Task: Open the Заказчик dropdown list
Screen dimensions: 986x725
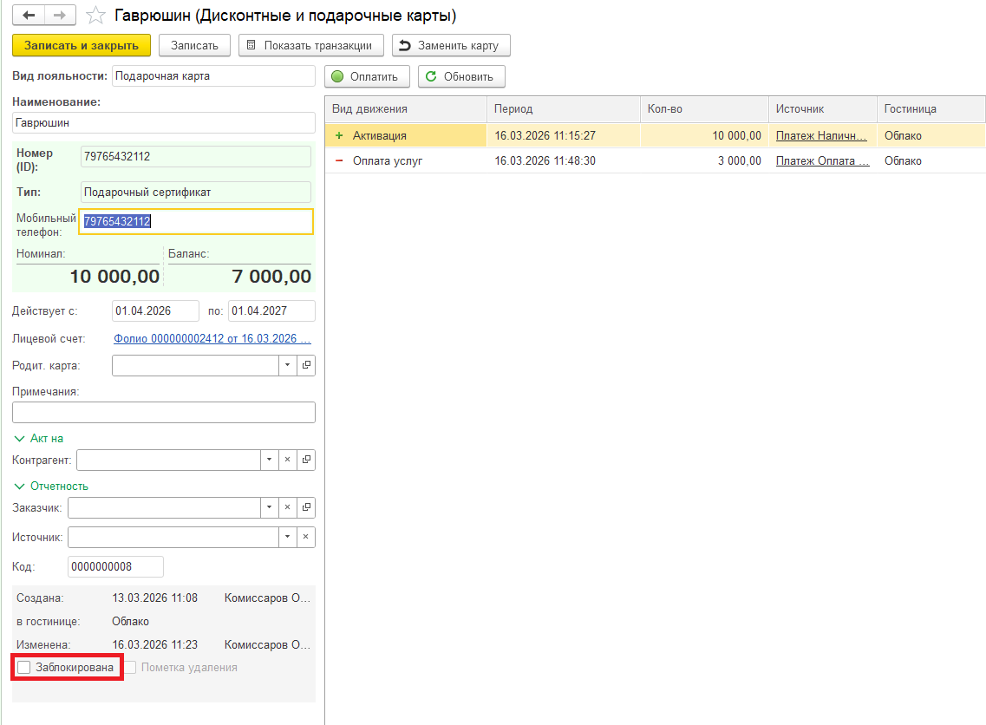Action: click(x=269, y=507)
